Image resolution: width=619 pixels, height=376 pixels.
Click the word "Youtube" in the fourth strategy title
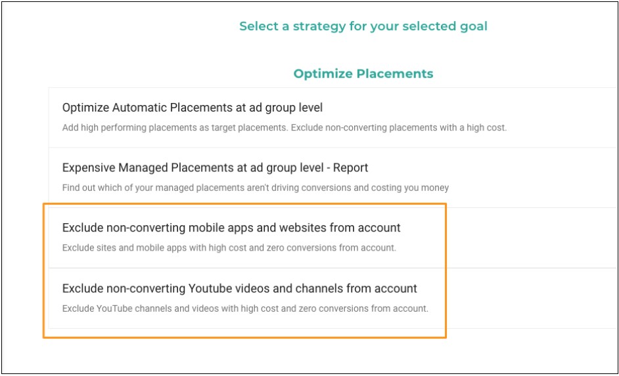(x=210, y=288)
